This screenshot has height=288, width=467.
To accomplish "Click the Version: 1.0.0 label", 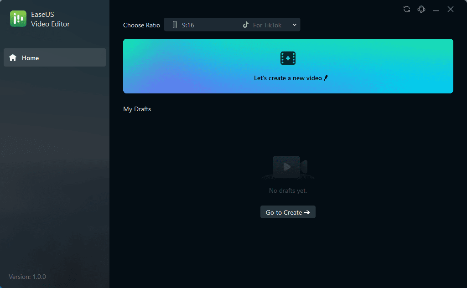I will tap(27, 277).
